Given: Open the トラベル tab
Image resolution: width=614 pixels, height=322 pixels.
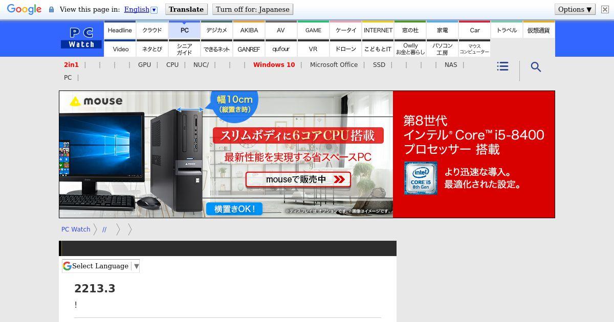Looking at the screenshot, I should tap(507, 30).
